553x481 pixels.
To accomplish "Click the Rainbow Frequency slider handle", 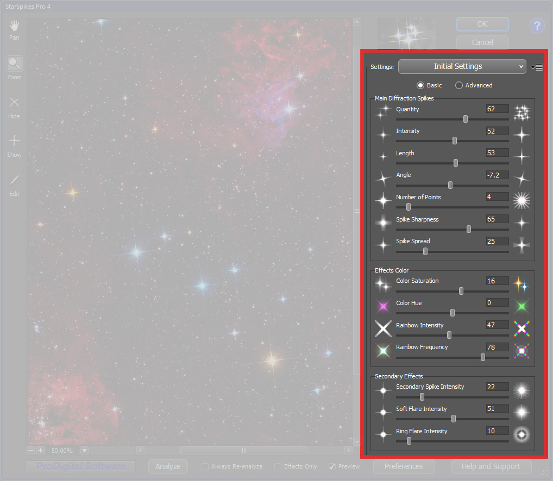I will tap(483, 357).
